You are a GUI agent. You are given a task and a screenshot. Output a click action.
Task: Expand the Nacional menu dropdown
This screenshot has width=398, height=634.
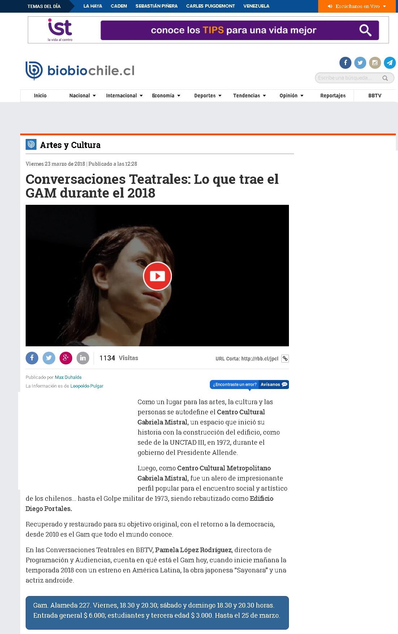(82, 96)
